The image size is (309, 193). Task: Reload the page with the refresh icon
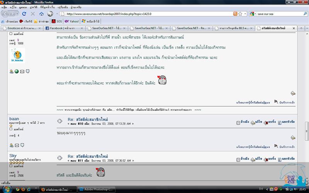pyautogui.click(x=24, y=14)
